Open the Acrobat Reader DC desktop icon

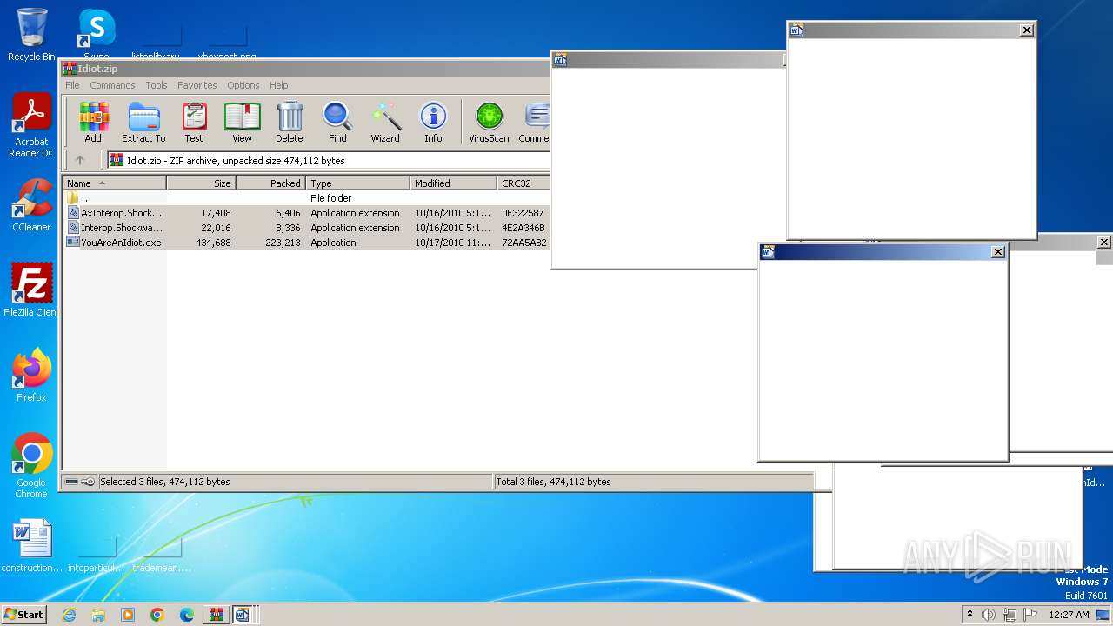[x=31, y=126]
